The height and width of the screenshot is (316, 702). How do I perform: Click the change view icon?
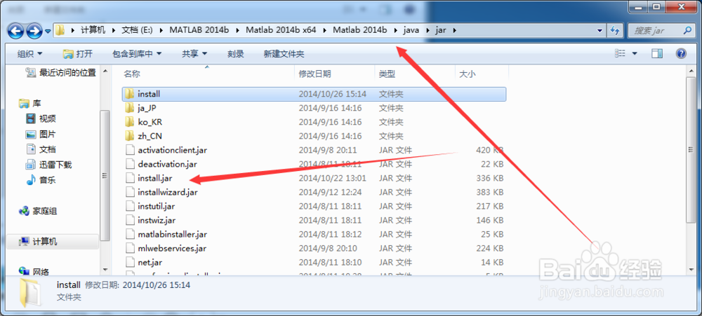point(620,54)
